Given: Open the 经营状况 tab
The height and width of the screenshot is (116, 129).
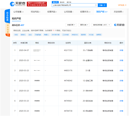Looking at the screenshot, I should (x=85, y=12).
